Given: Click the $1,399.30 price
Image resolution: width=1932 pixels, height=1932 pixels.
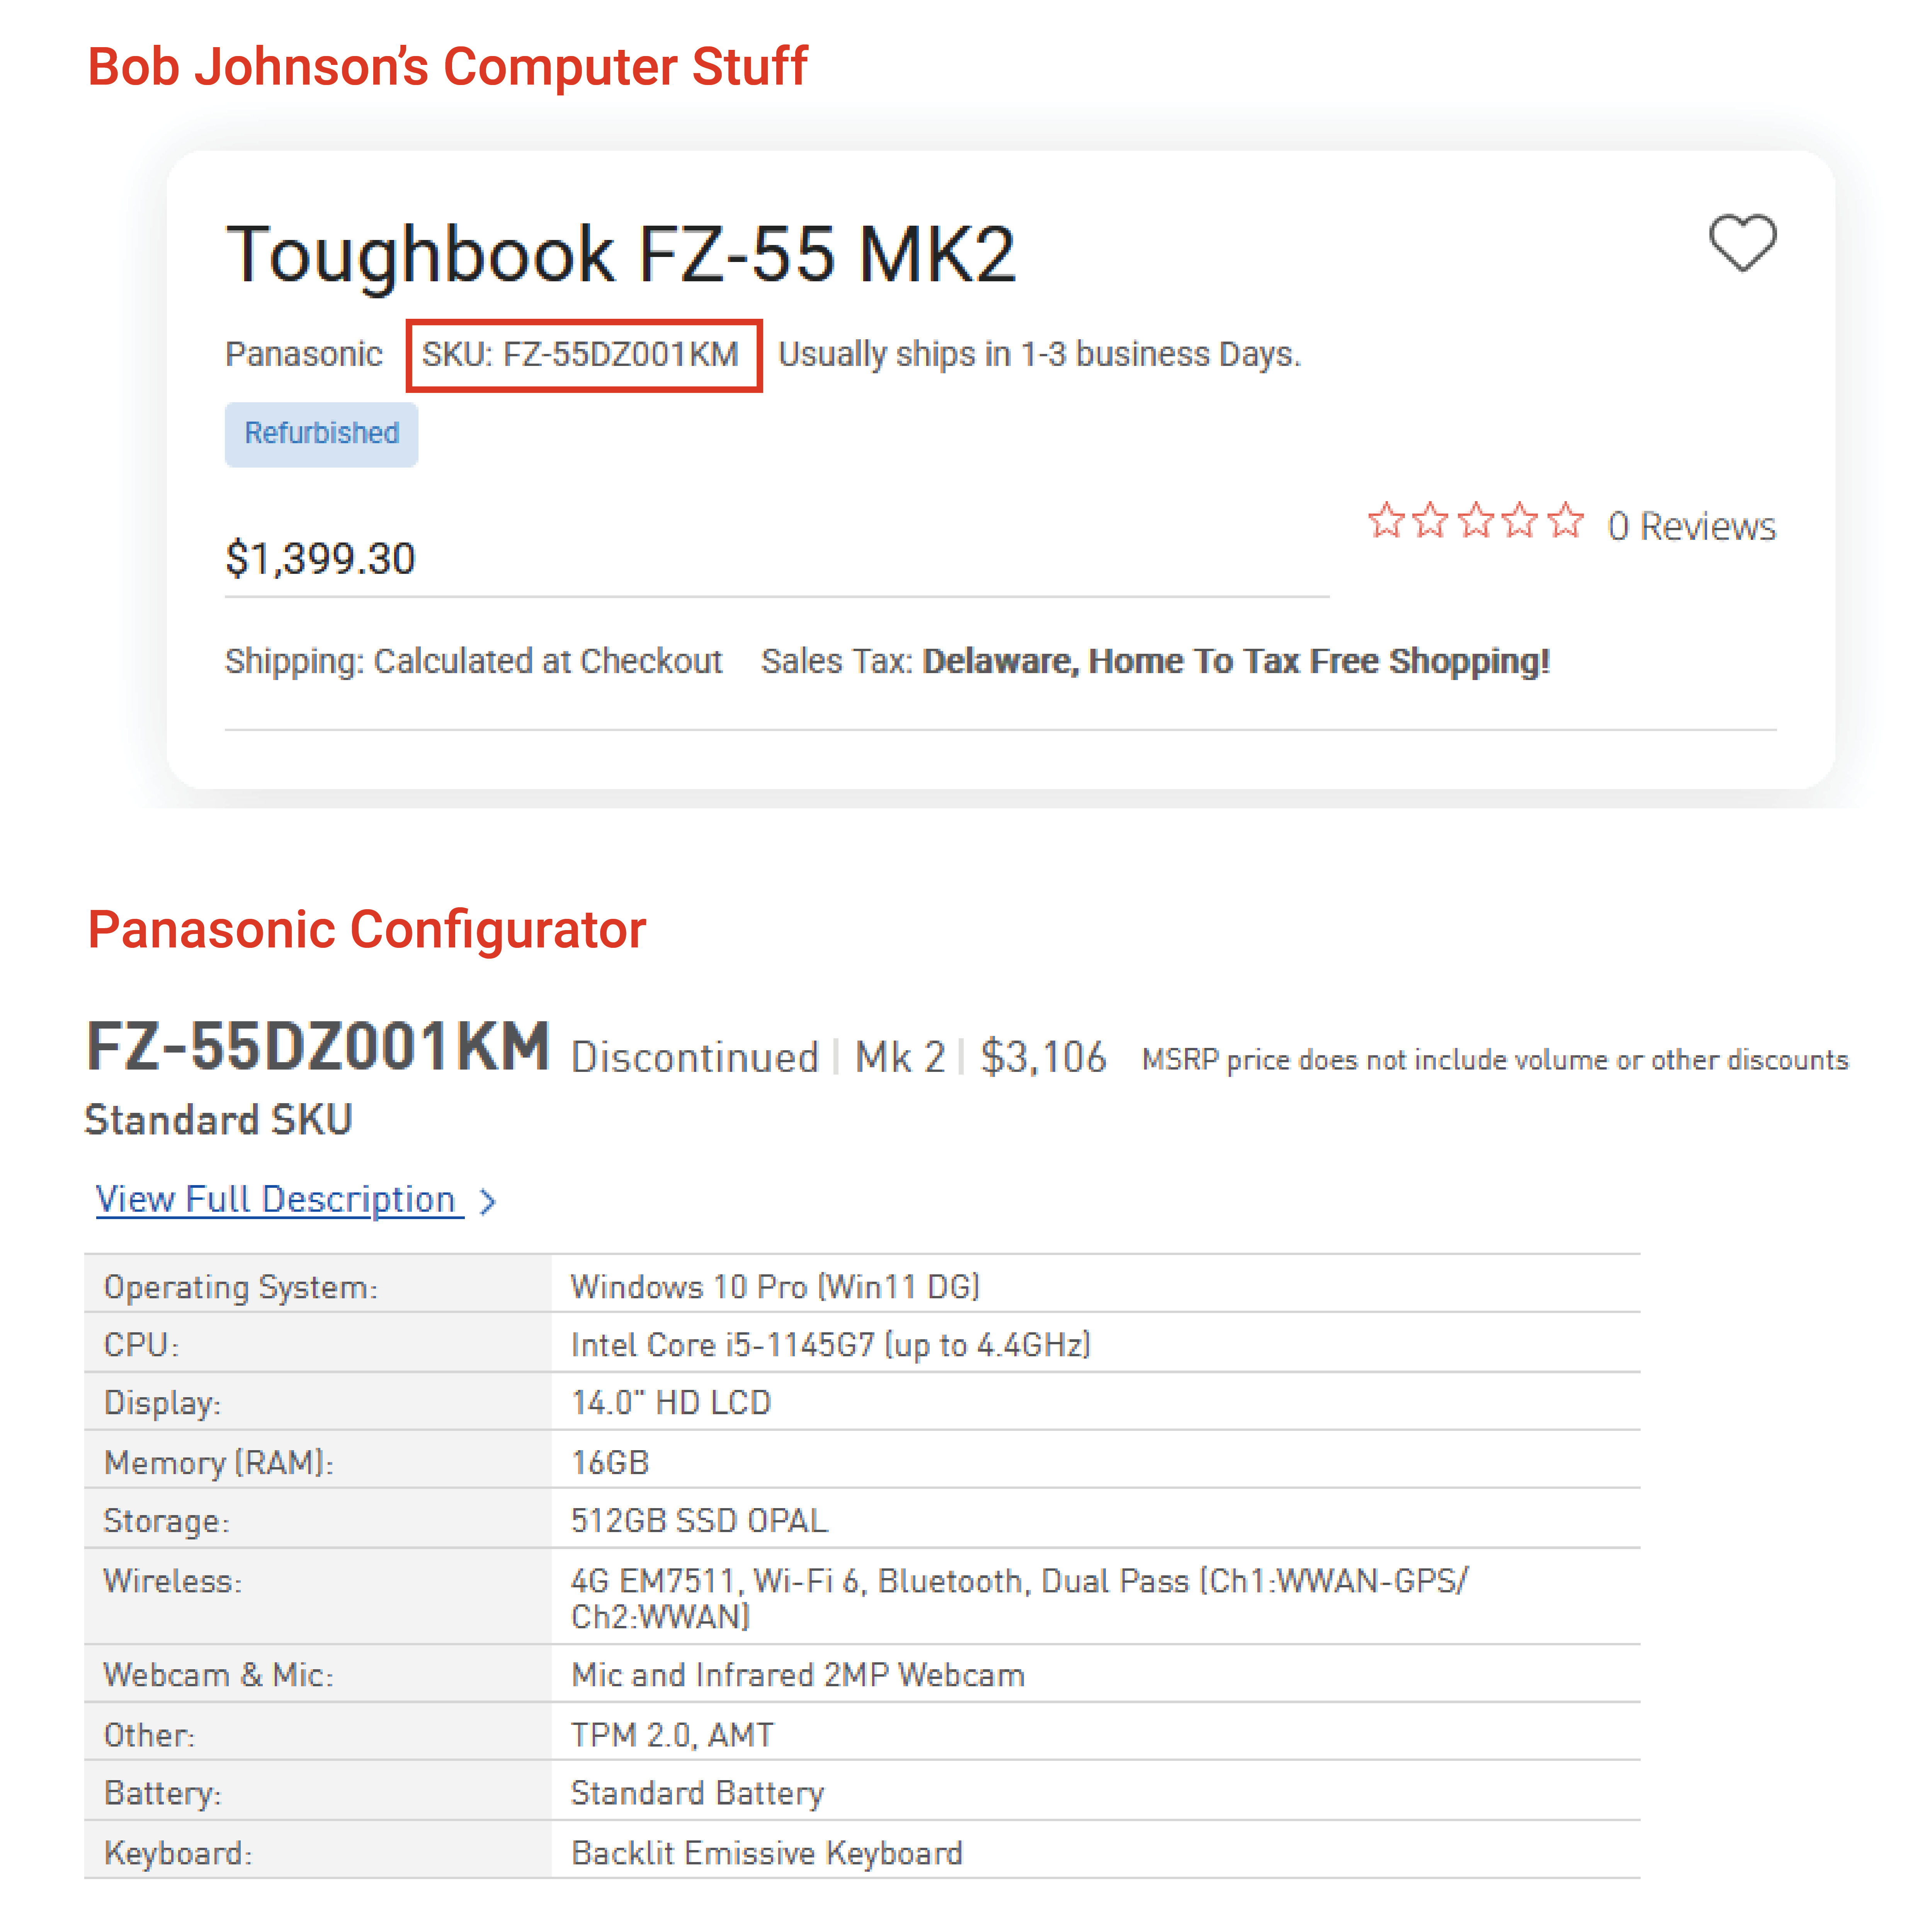Looking at the screenshot, I should 320,558.
